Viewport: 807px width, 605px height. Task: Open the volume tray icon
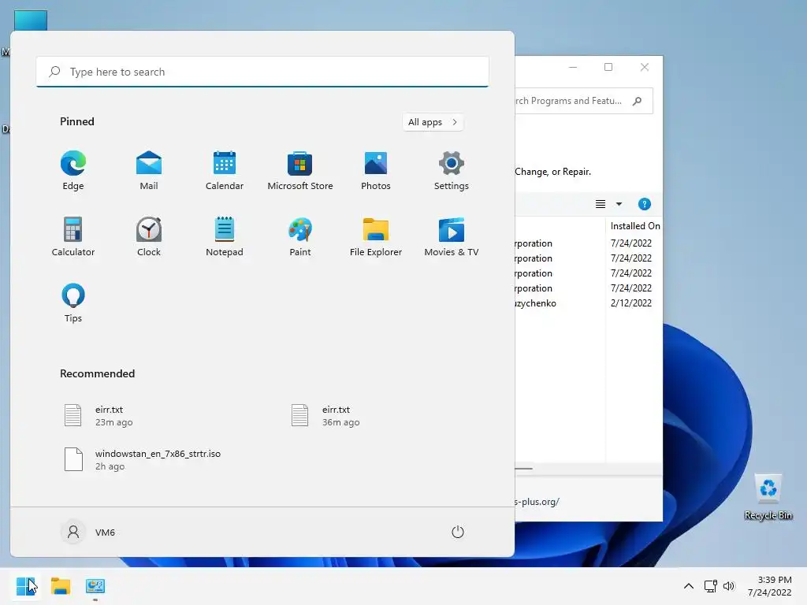pyautogui.click(x=729, y=586)
